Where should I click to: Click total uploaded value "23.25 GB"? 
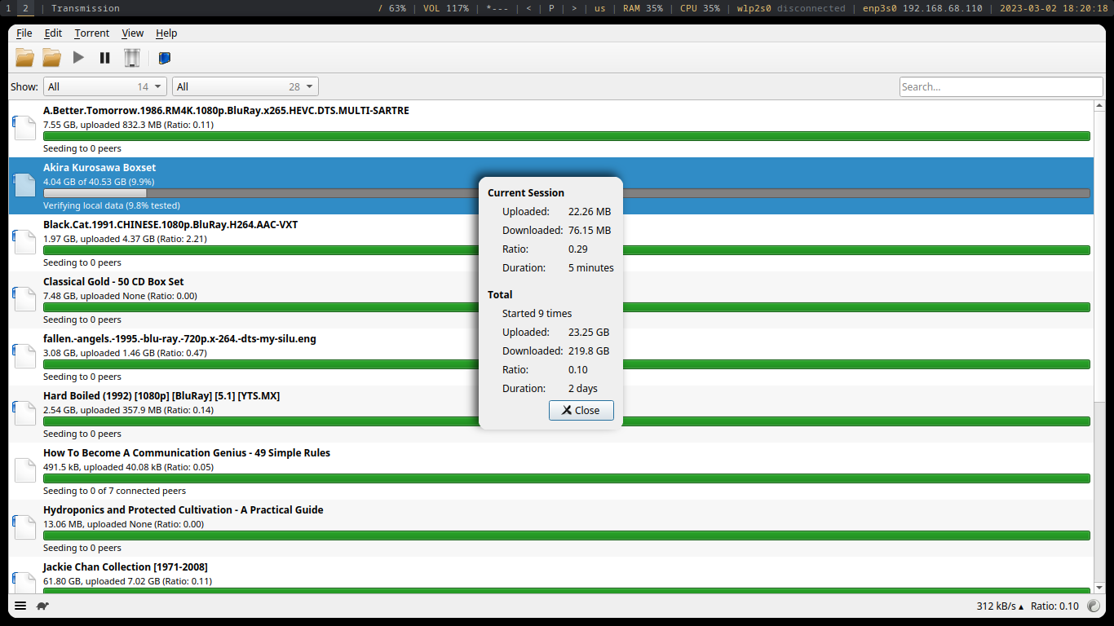[x=589, y=333]
